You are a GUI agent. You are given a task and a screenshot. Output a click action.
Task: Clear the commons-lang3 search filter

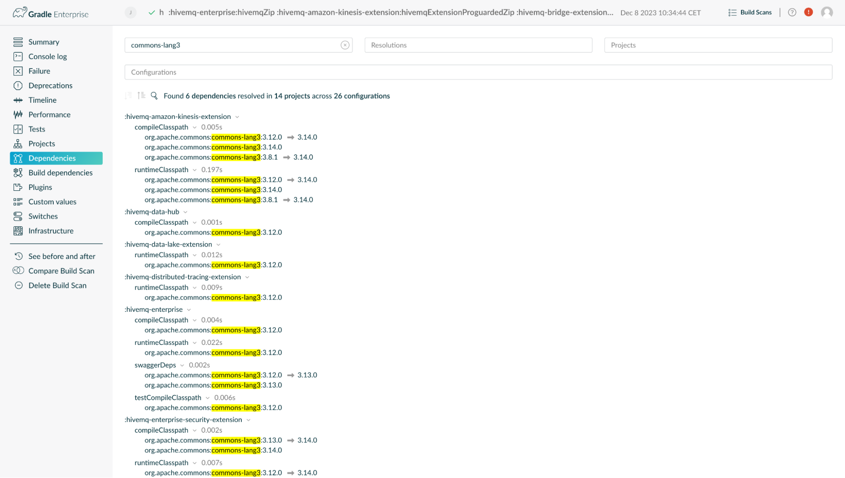coord(345,45)
